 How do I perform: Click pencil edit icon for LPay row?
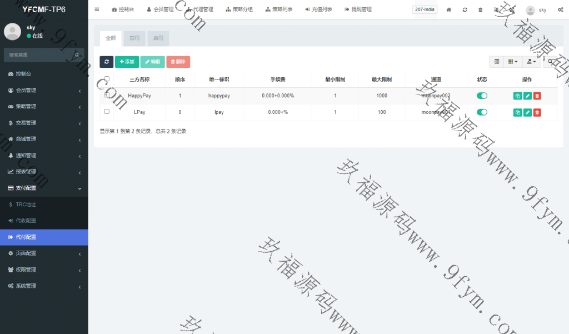pos(527,113)
